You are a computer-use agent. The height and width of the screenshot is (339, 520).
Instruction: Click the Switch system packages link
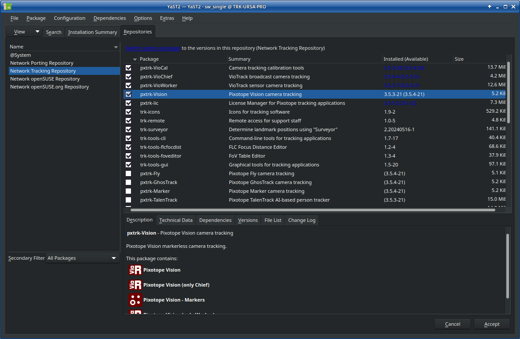153,48
